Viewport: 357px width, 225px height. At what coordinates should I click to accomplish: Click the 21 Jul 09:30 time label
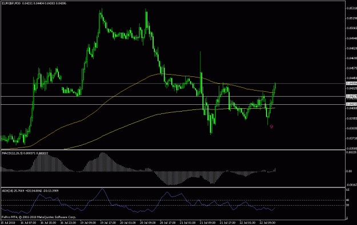(208, 223)
